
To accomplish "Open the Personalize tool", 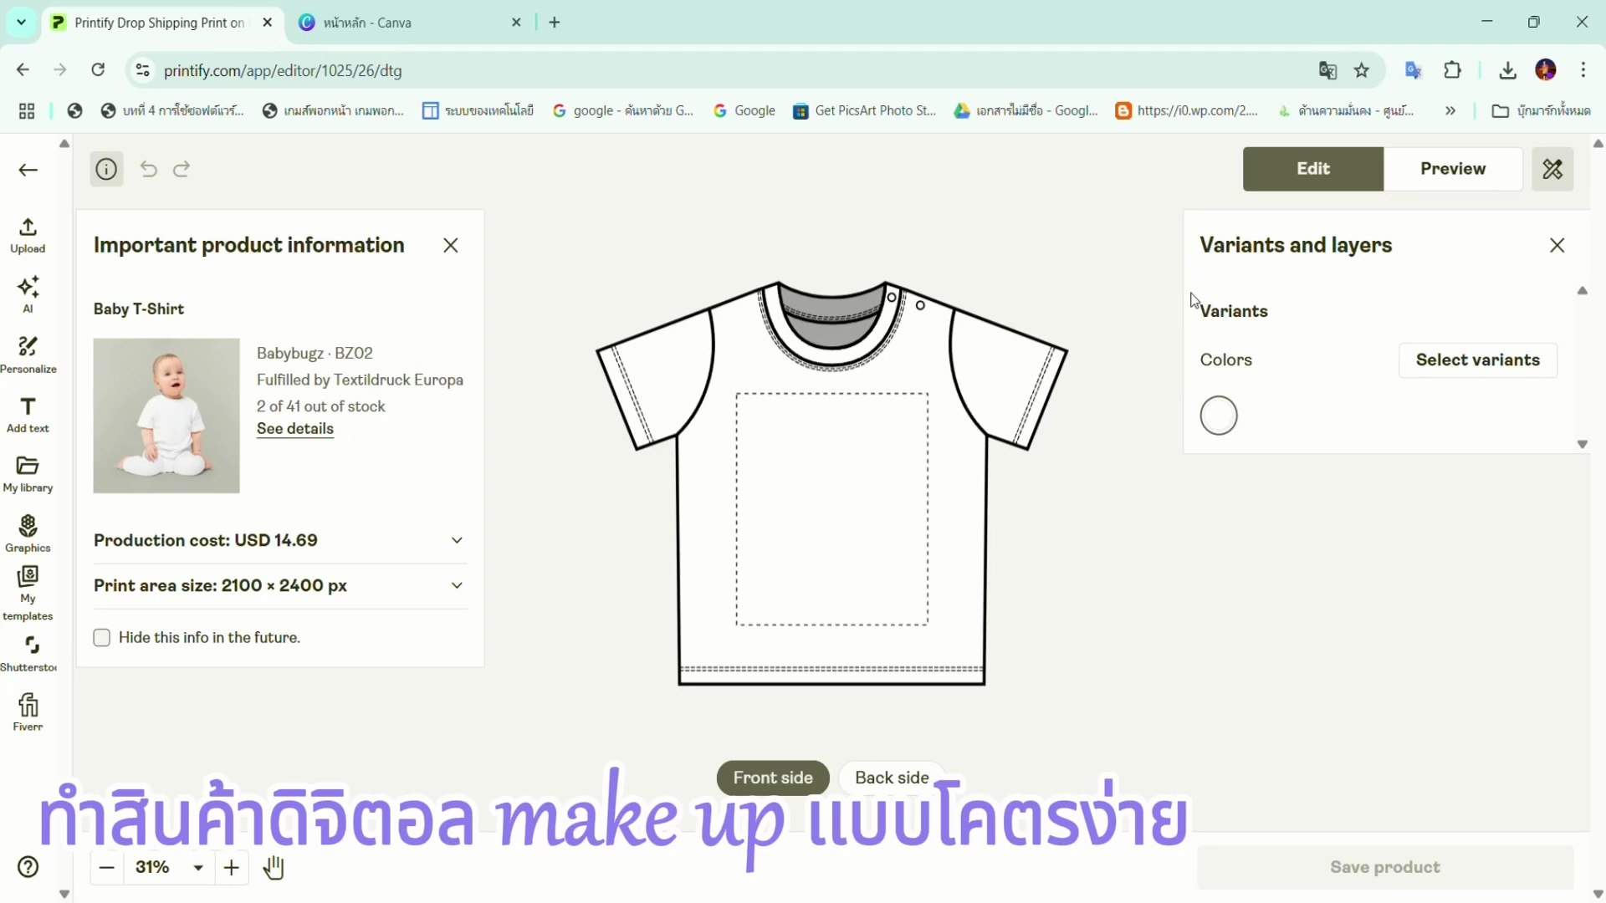I will tap(28, 353).
